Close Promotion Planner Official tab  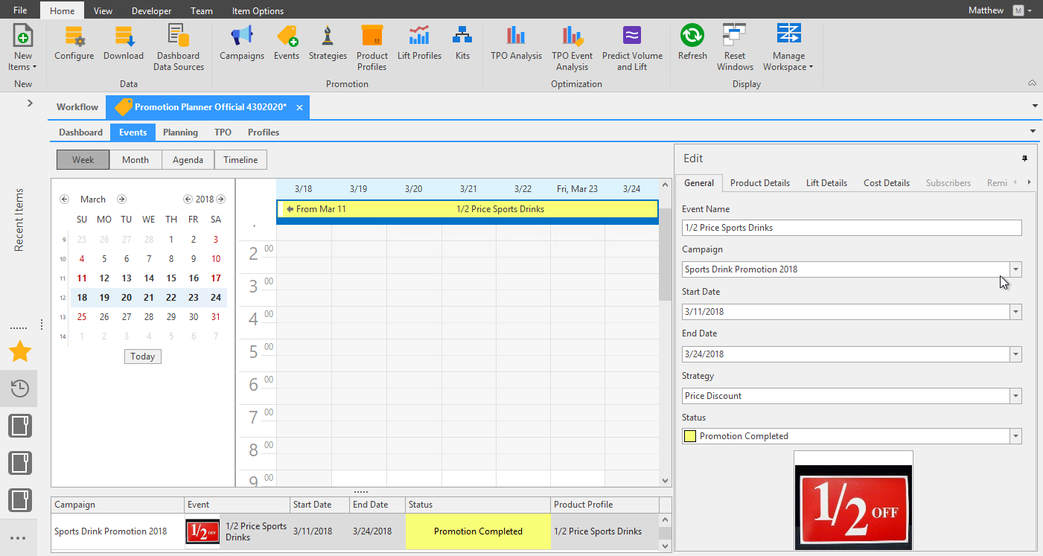[299, 108]
